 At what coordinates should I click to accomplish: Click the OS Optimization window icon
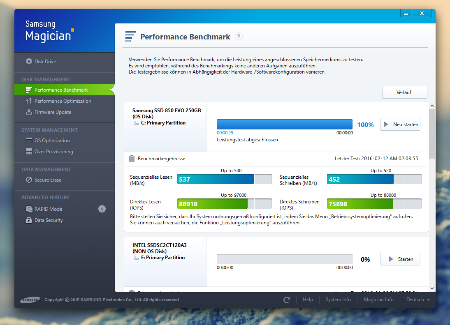(29, 141)
